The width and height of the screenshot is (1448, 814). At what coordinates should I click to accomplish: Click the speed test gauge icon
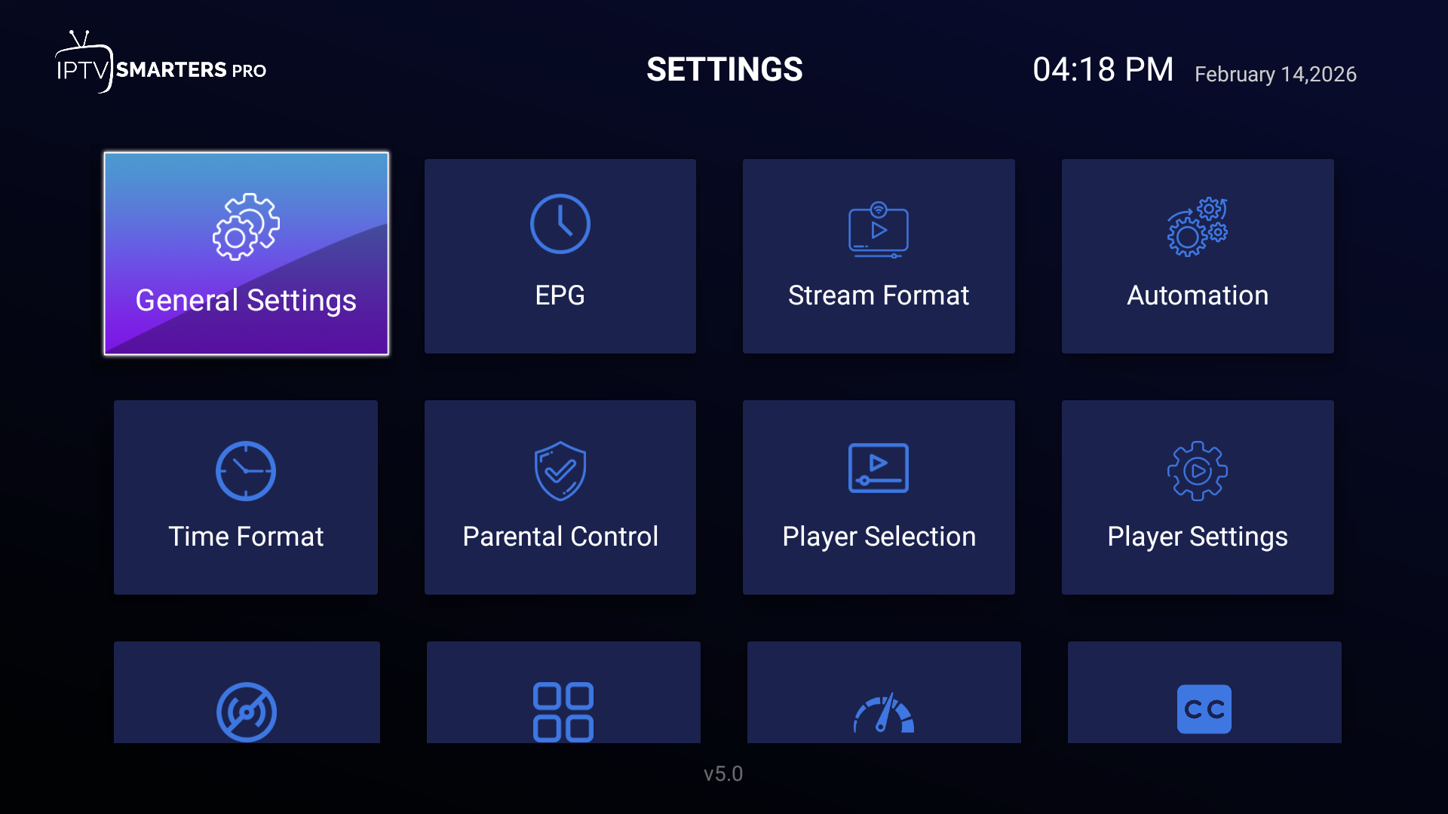[884, 713]
